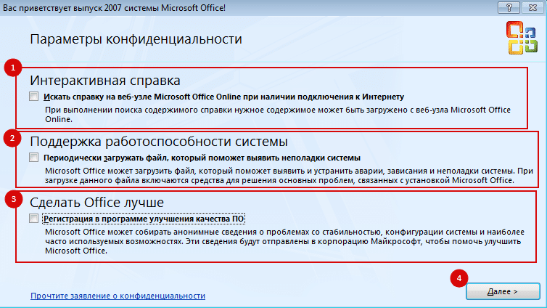This screenshot has width=547, height=308.
Task: Open the privacy statement link
Action: coord(118,296)
